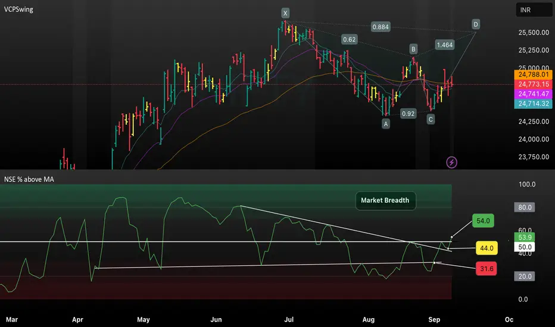Select the A harmonic point label
Image resolution: width=555 pixels, height=327 pixels.
click(386, 124)
